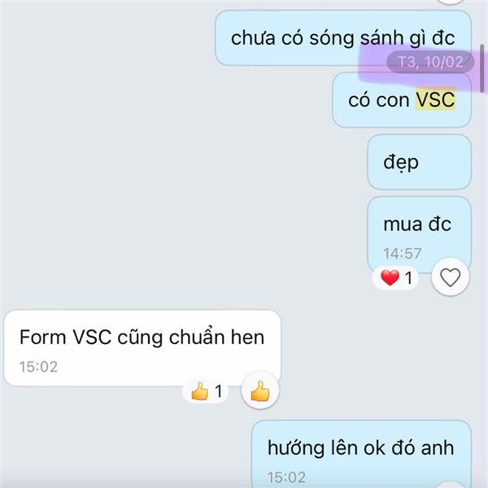Click the 14:57 timestamp

(x=402, y=253)
